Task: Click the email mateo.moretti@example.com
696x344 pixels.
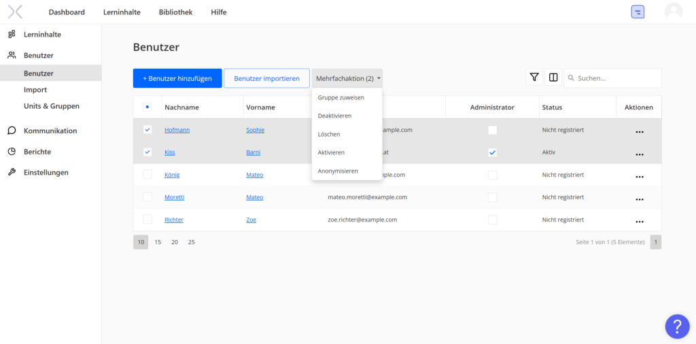Action: point(368,197)
